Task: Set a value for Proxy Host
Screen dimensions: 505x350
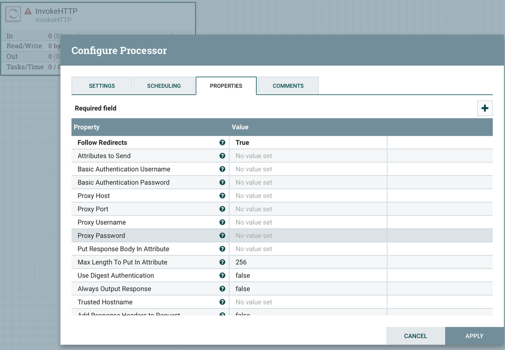Action: [x=308, y=195]
